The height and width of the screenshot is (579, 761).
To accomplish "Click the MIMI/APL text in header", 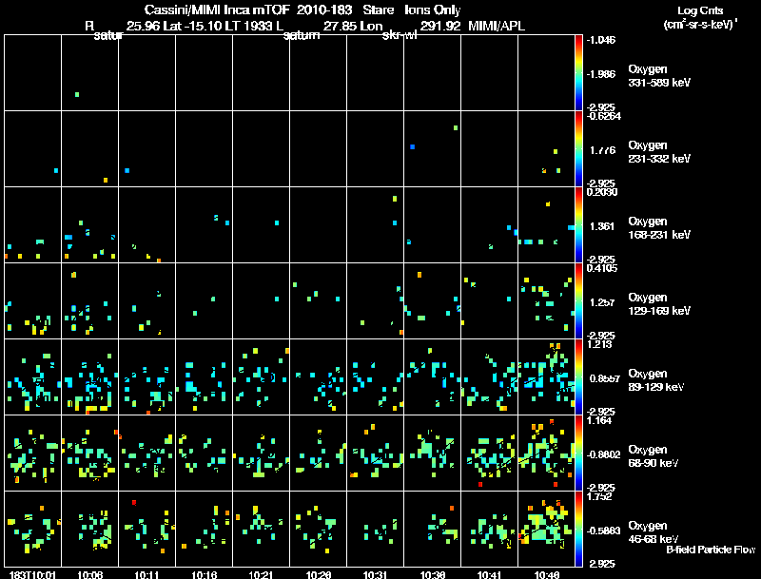I will (496, 27).
